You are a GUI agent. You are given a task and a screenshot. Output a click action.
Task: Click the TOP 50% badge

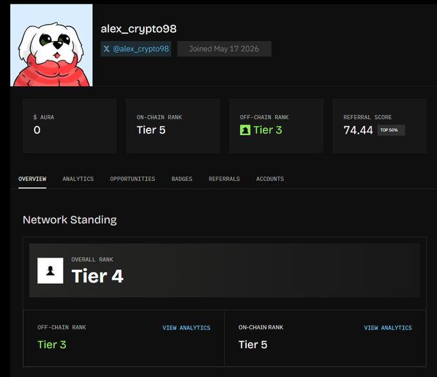[x=391, y=130]
